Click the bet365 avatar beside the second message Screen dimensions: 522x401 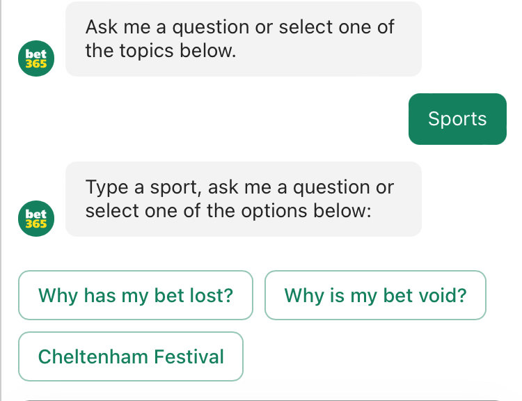(x=36, y=219)
